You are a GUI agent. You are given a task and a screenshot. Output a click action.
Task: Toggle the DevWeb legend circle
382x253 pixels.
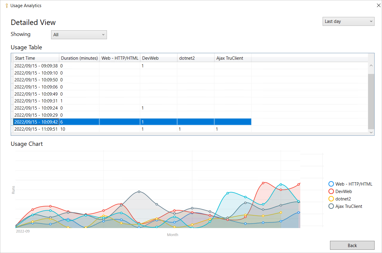click(331, 192)
